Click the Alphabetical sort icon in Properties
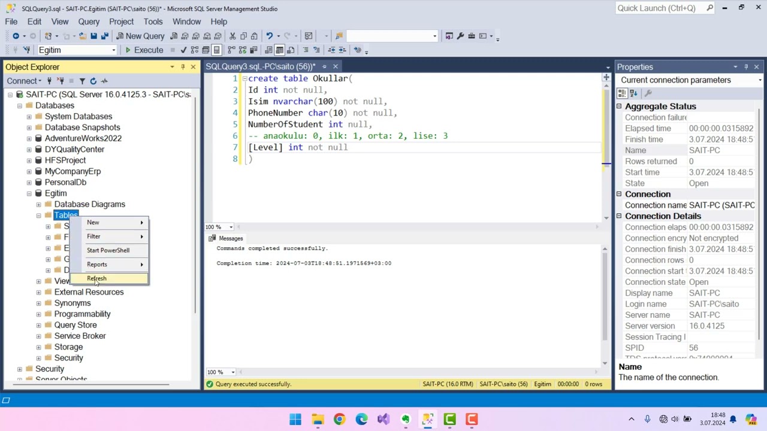The image size is (767, 431). click(x=633, y=93)
